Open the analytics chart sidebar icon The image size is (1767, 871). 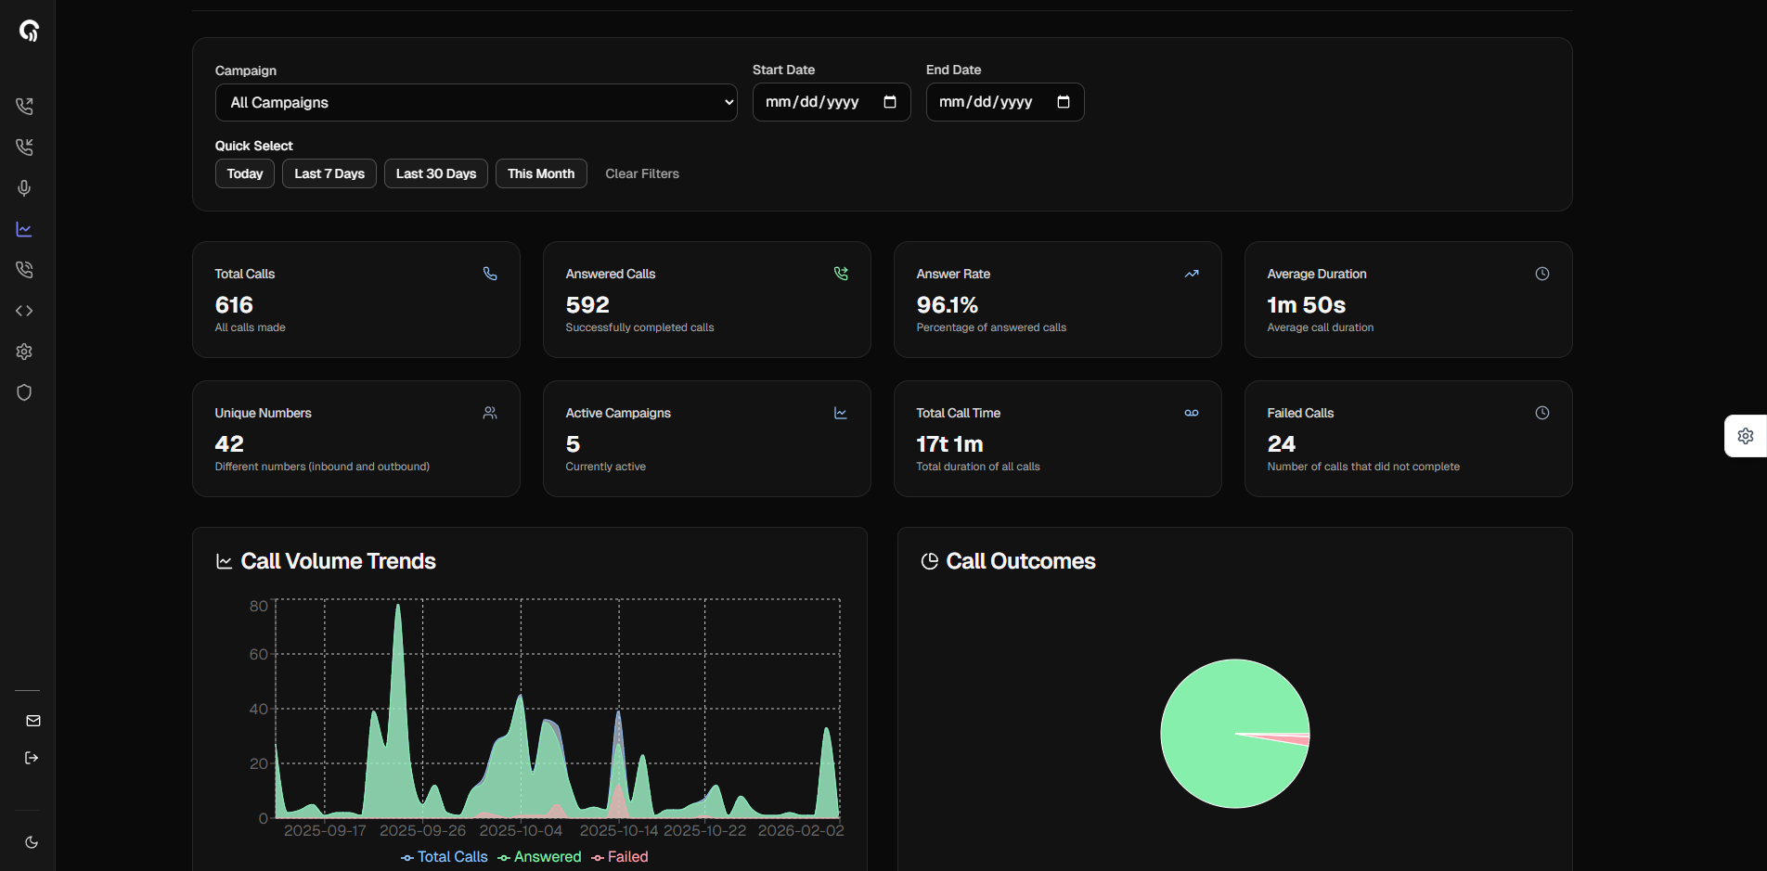(25, 229)
